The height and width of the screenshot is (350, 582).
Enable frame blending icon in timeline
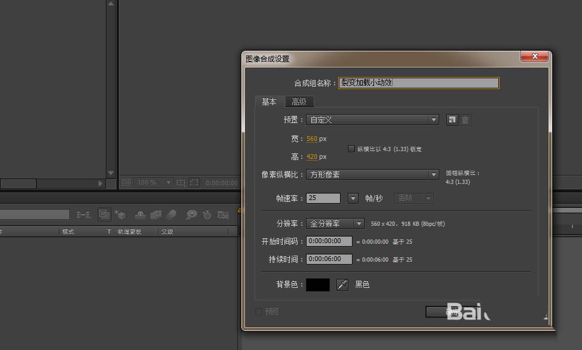tap(156, 214)
